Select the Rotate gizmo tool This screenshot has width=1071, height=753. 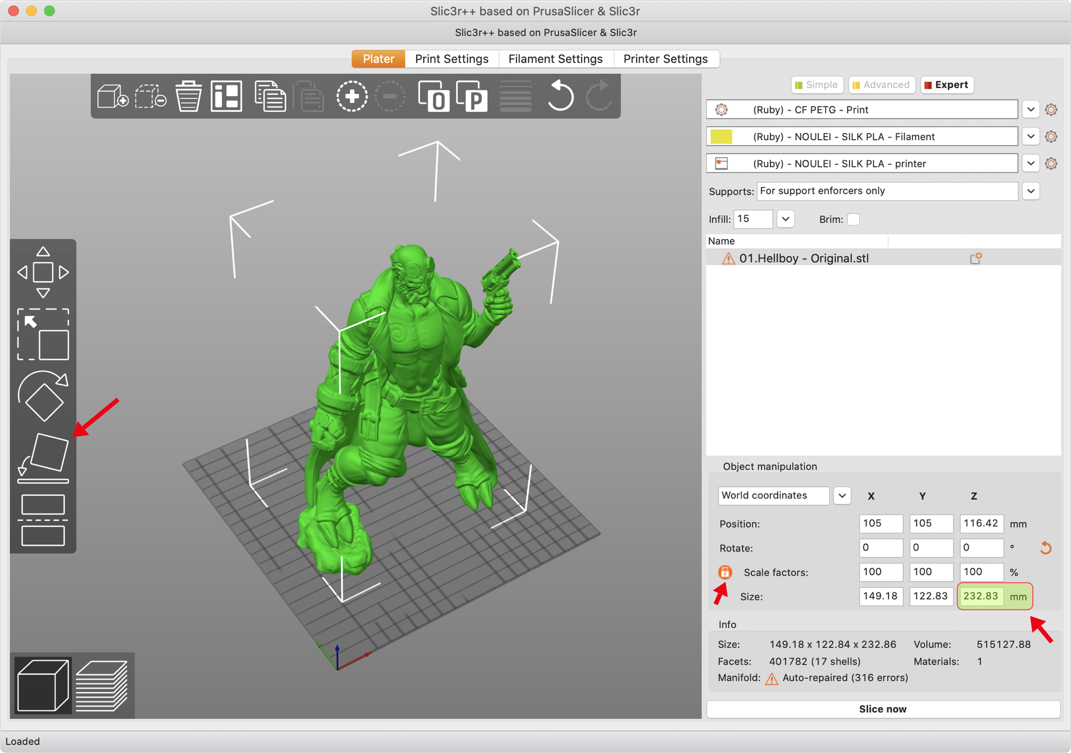(43, 396)
